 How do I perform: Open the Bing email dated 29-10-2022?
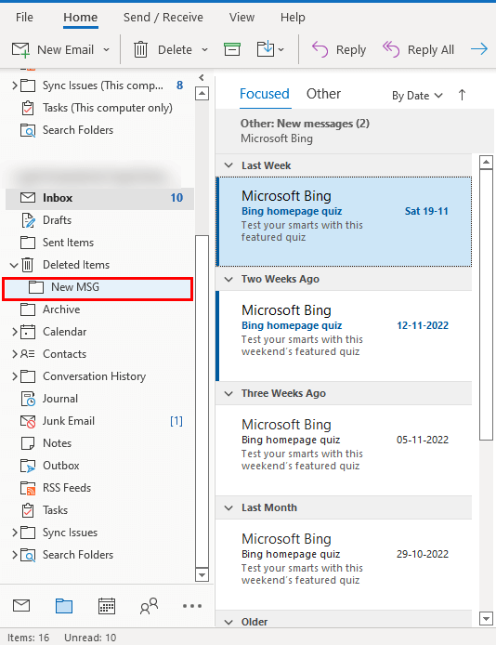tap(344, 564)
